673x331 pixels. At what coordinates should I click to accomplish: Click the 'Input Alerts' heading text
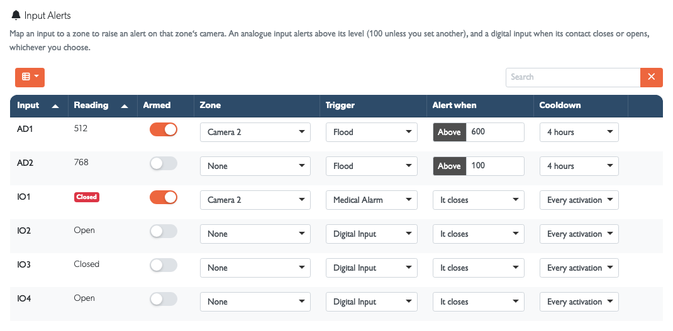tap(48, 16)
